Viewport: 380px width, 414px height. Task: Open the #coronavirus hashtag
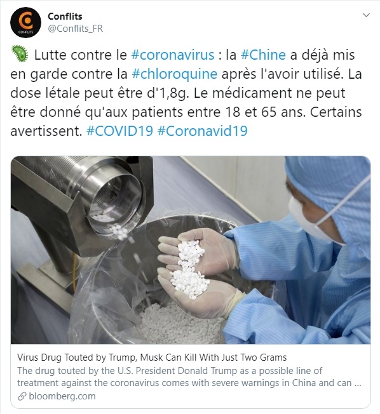point(173,55)
